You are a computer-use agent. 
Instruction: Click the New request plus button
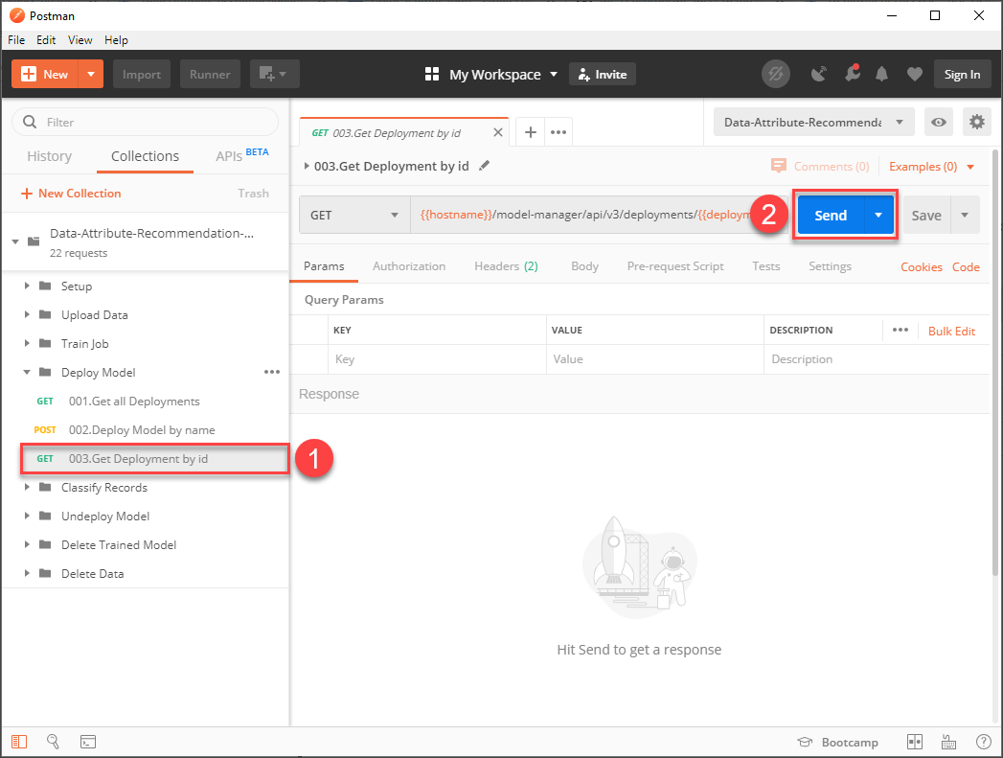click(45, 74)
